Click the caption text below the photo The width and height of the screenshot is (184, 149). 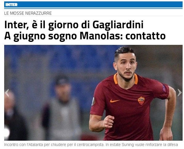point(91,145)
